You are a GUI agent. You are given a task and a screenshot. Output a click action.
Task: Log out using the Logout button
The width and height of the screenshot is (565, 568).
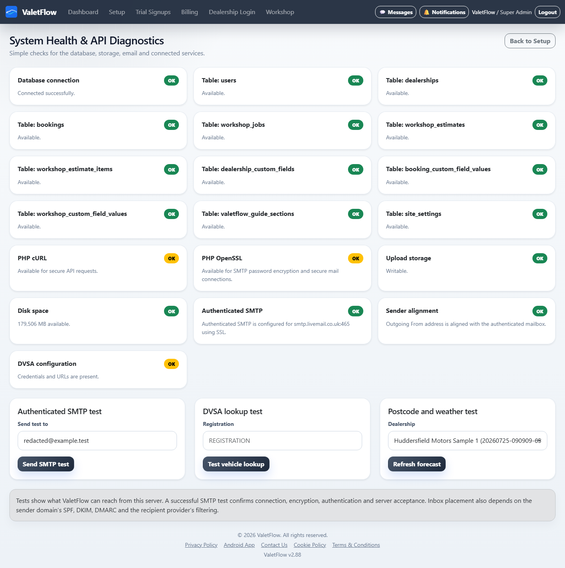tap(547, 12)
